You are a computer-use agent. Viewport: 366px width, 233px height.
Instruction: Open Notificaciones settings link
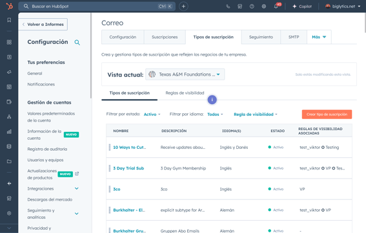pyautogui.click(x=41, y=84)
